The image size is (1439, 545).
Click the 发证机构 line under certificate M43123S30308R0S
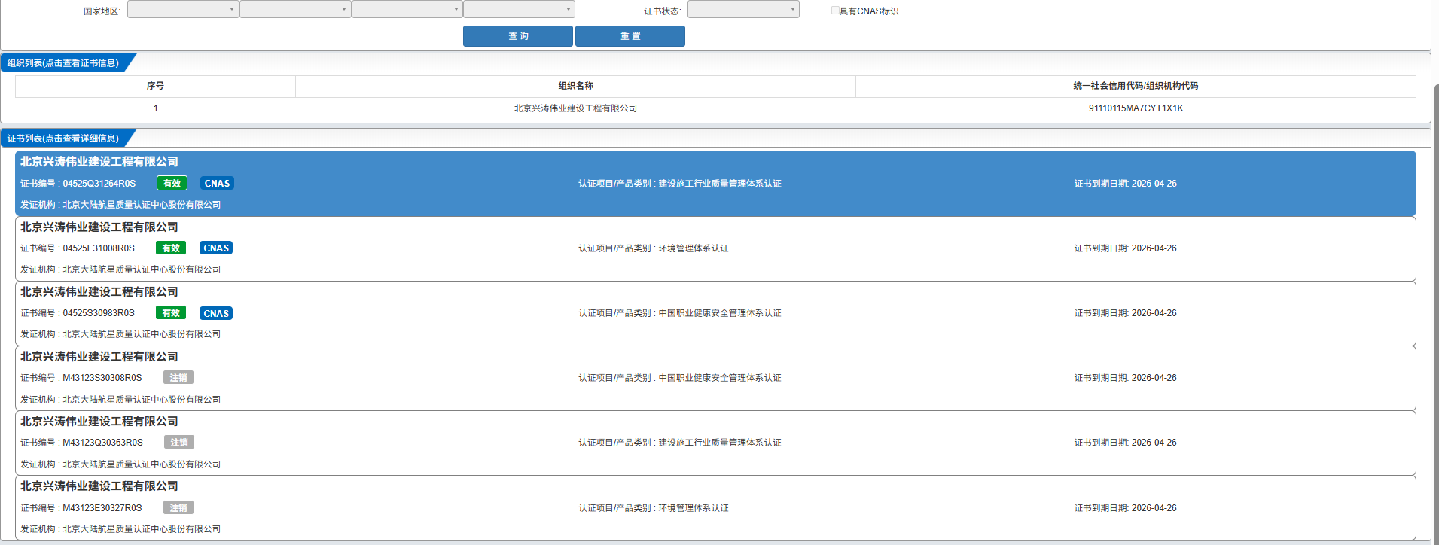click(x=120, y=400)
